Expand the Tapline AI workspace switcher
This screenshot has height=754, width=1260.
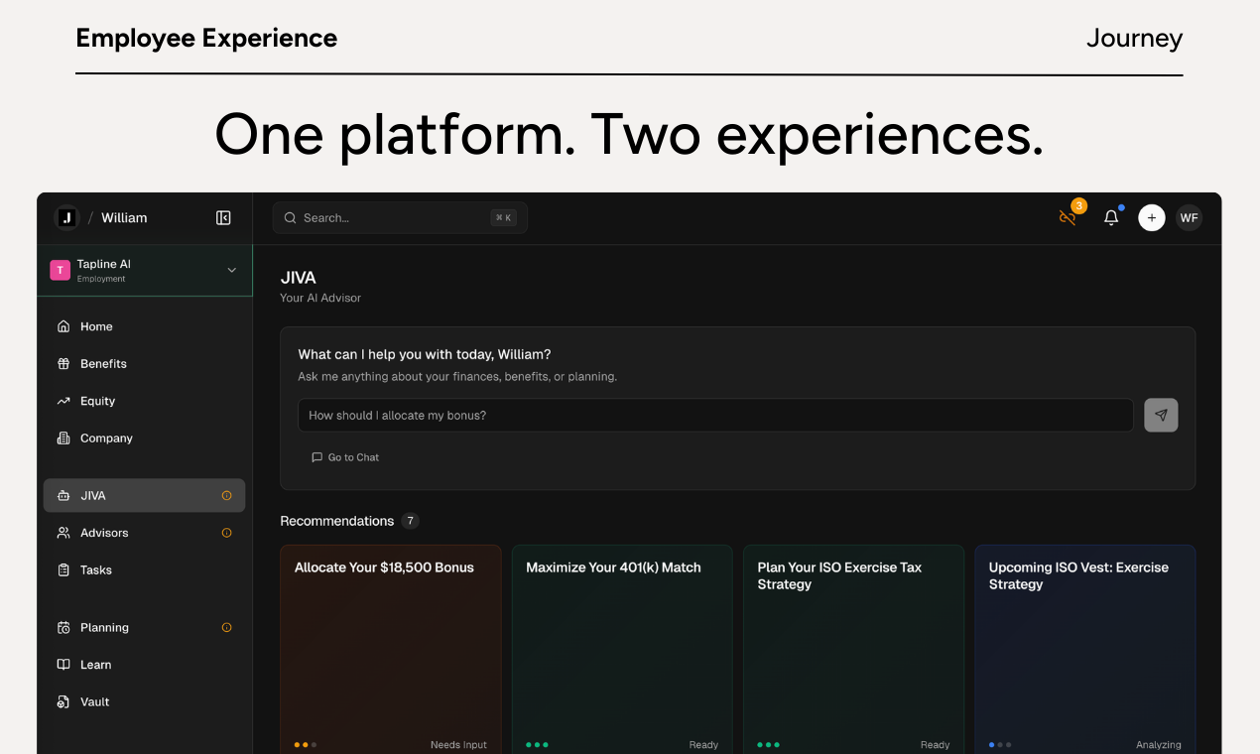tap(231, 269)
